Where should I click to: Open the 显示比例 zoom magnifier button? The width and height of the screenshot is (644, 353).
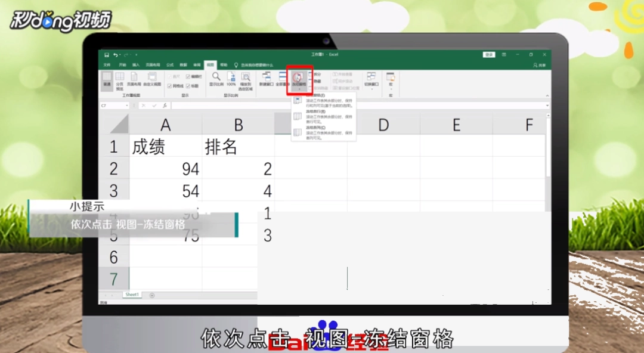click(216, 79)
